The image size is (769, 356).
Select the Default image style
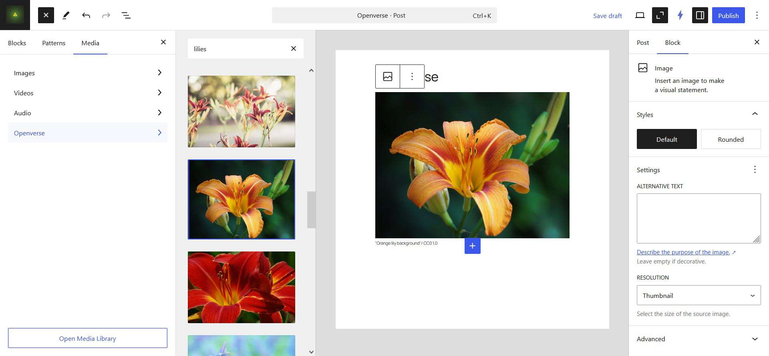666,139
